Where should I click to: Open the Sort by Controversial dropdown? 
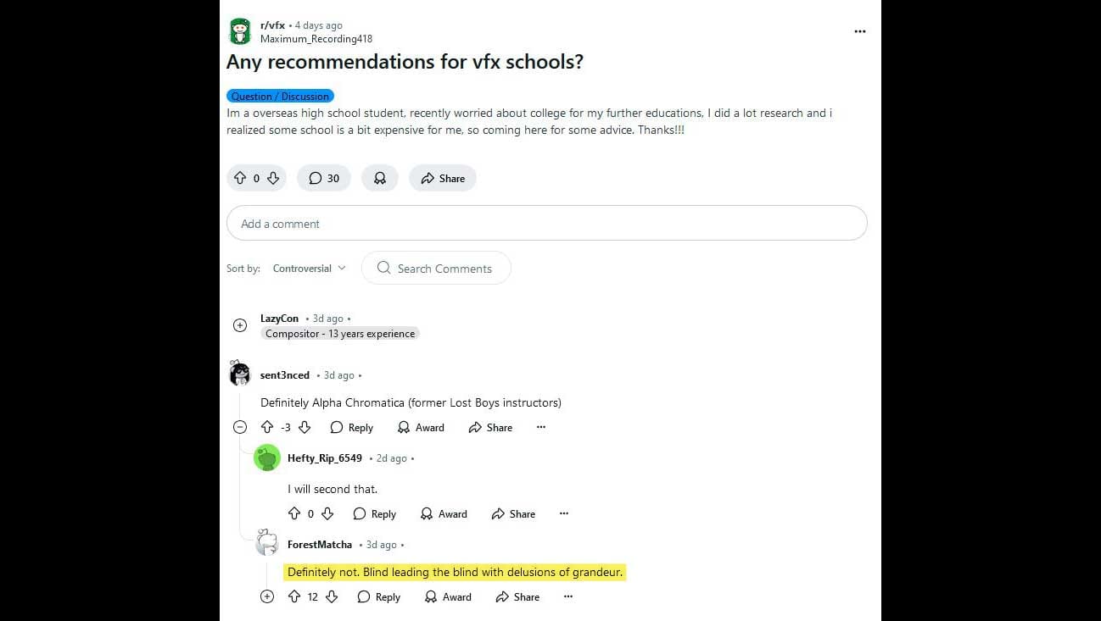pyautogui.click(x=309, y=269)
